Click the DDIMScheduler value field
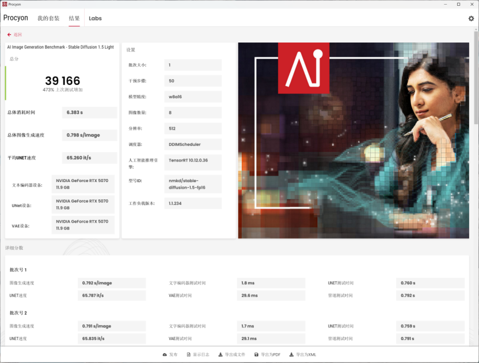This screenshot has width=479, height=363. coord(192,144)
